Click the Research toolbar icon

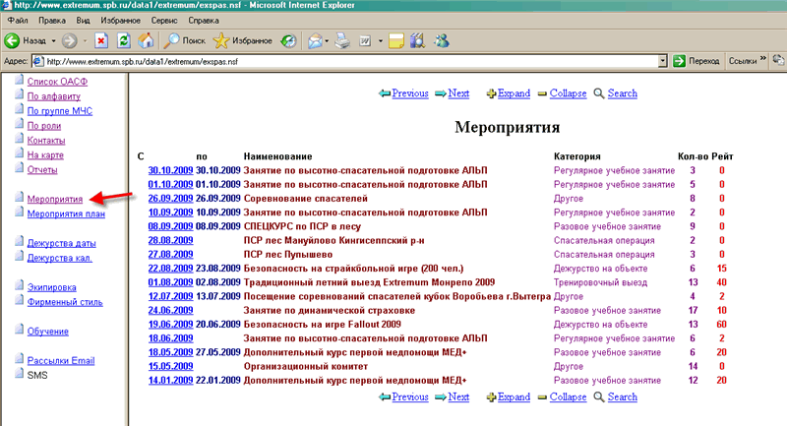417,40
